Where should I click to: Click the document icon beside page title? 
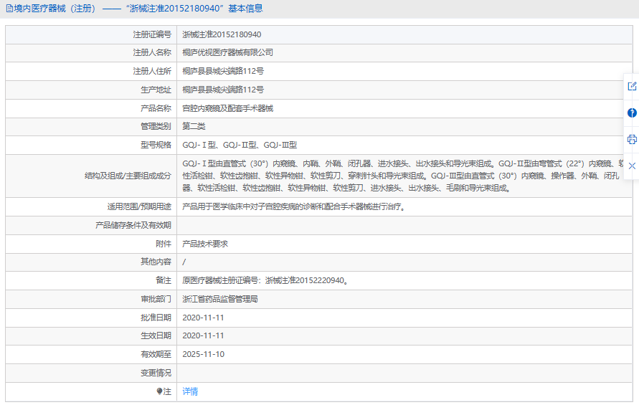[9, 9]
